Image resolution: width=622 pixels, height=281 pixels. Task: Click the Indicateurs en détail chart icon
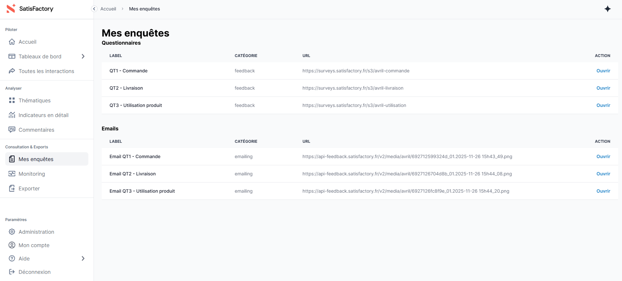click(12, 115)
